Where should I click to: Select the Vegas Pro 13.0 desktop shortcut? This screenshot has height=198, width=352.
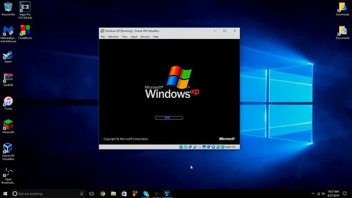tap(25, 10)
